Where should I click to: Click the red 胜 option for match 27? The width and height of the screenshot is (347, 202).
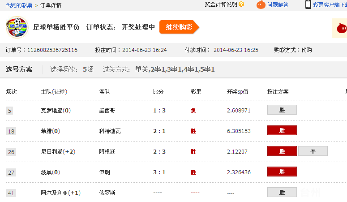(x=282, y=172)
